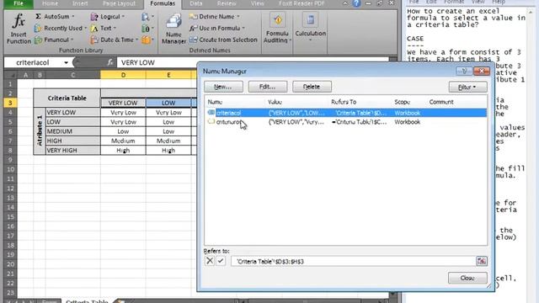Image resolution: width=539 pixels, height=303 pixels.
Task: Click the Criteria Table heading cell
Action: tap(67, 98)
